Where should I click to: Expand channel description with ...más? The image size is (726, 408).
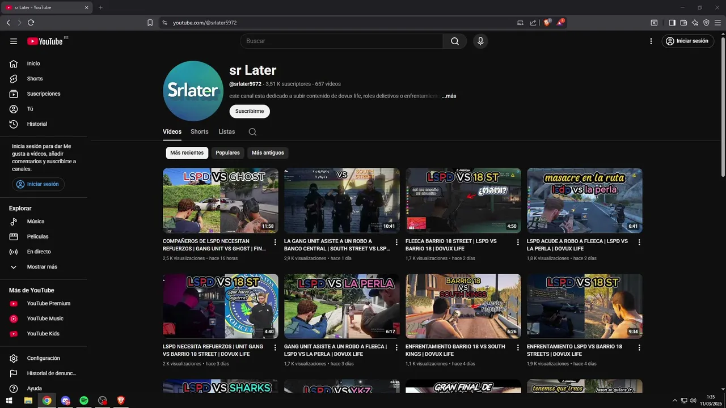pos(449,96)
